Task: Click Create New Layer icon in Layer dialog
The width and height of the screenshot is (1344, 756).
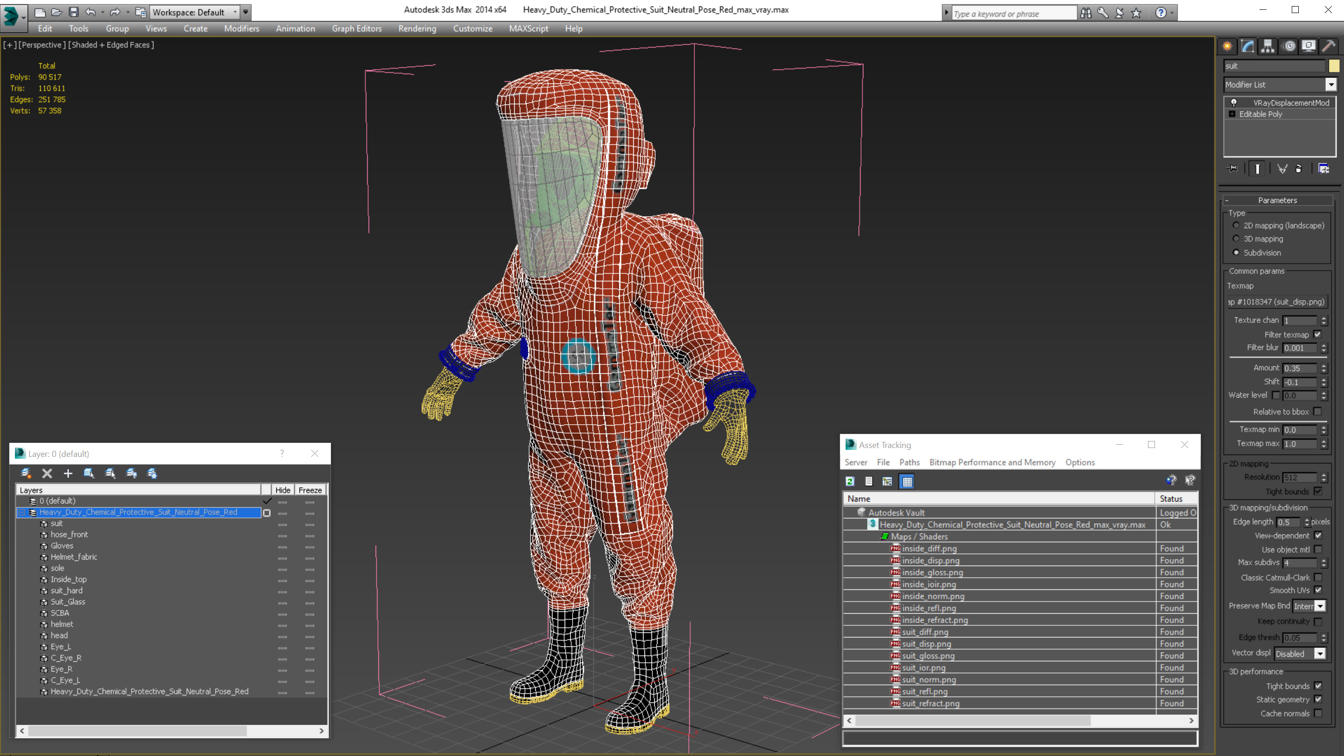Action: pos(26,473)
